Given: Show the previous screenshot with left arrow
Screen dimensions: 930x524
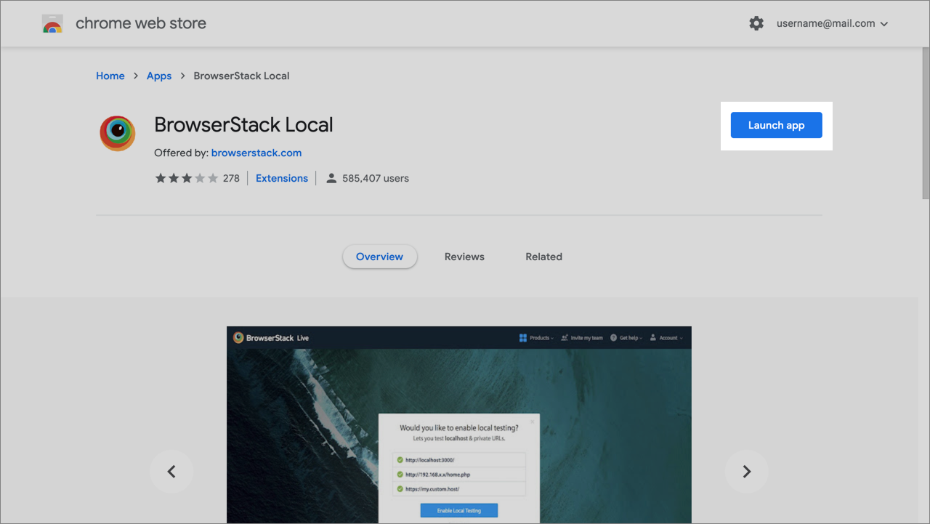Looking at the screenshot, I should point(171,472).
